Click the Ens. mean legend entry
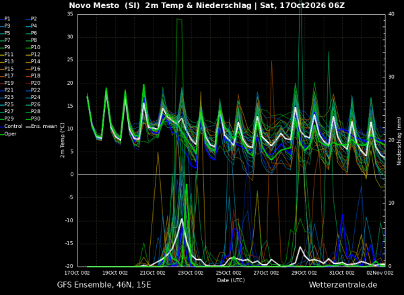Screen dimensions: 404x295 click(42, 127)
